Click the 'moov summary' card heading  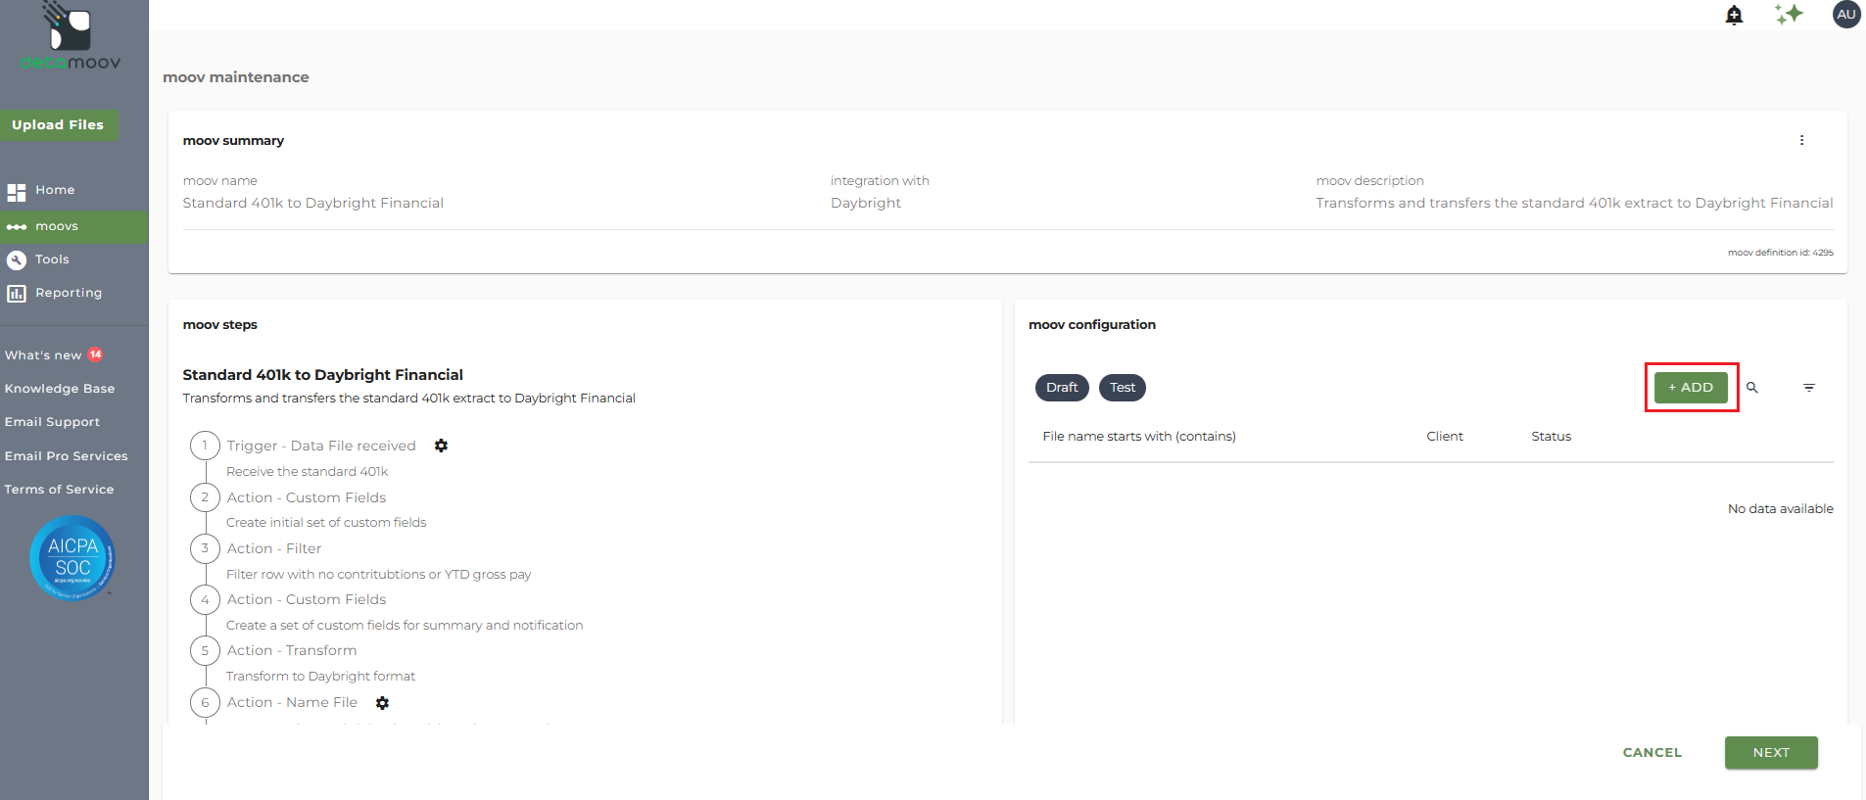coord(233,141)
